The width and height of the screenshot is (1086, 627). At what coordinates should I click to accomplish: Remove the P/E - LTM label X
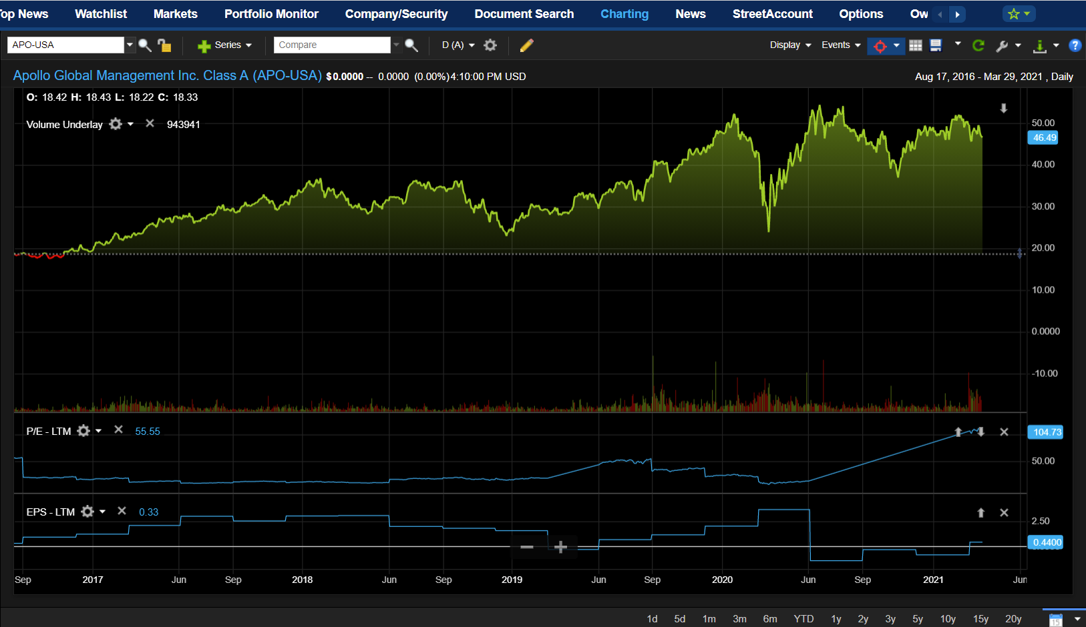coord(118,430)
